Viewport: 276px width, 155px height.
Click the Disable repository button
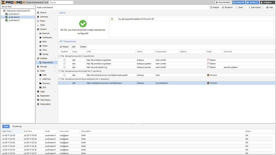click(83, 47)
